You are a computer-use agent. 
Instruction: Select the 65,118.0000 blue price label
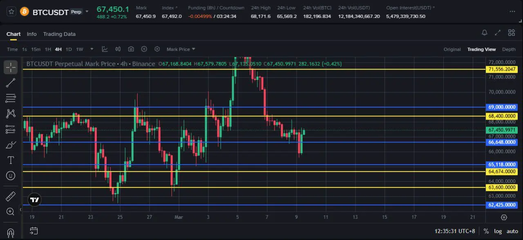point(502,164)
